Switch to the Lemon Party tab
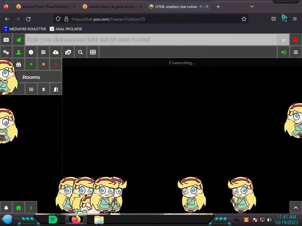This screenshot has width=302, height=226. pyautogui.click(x=112, y=7)
